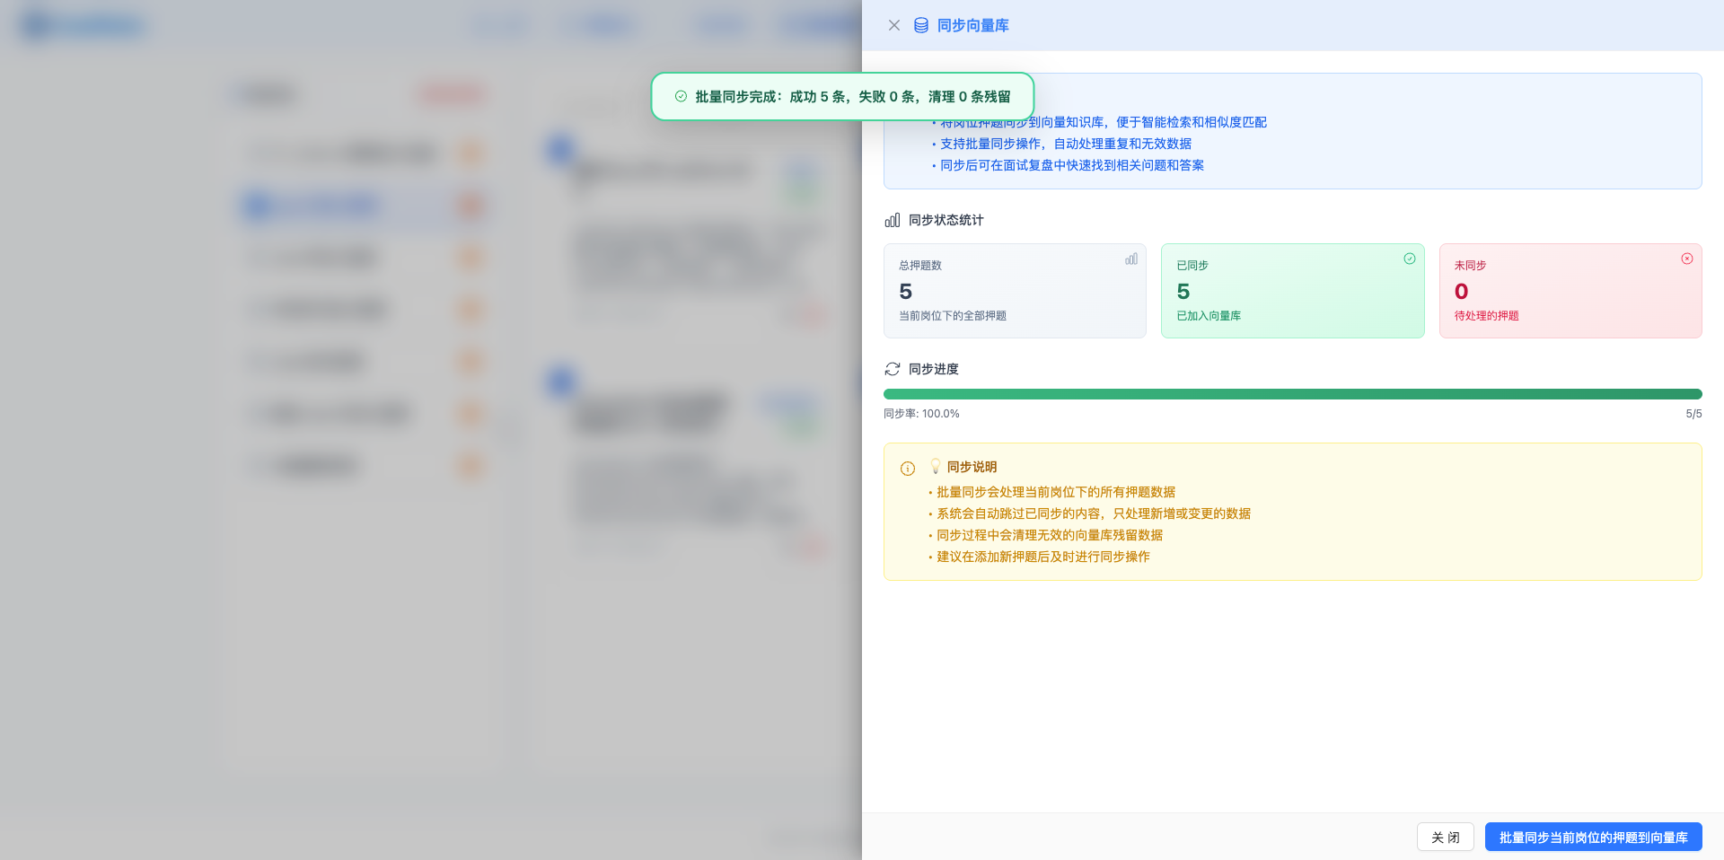Screen dimensions: 1724x860
Task: Click the orange icon beside the selected job entry
Action: pos(471,206)
